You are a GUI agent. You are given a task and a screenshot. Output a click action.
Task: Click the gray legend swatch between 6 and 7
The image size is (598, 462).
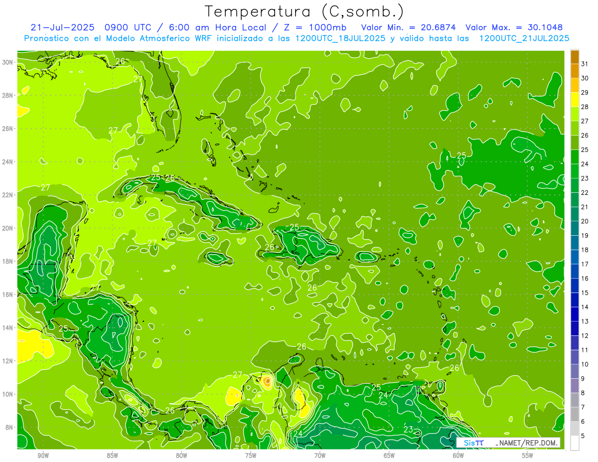coord(575,414)
